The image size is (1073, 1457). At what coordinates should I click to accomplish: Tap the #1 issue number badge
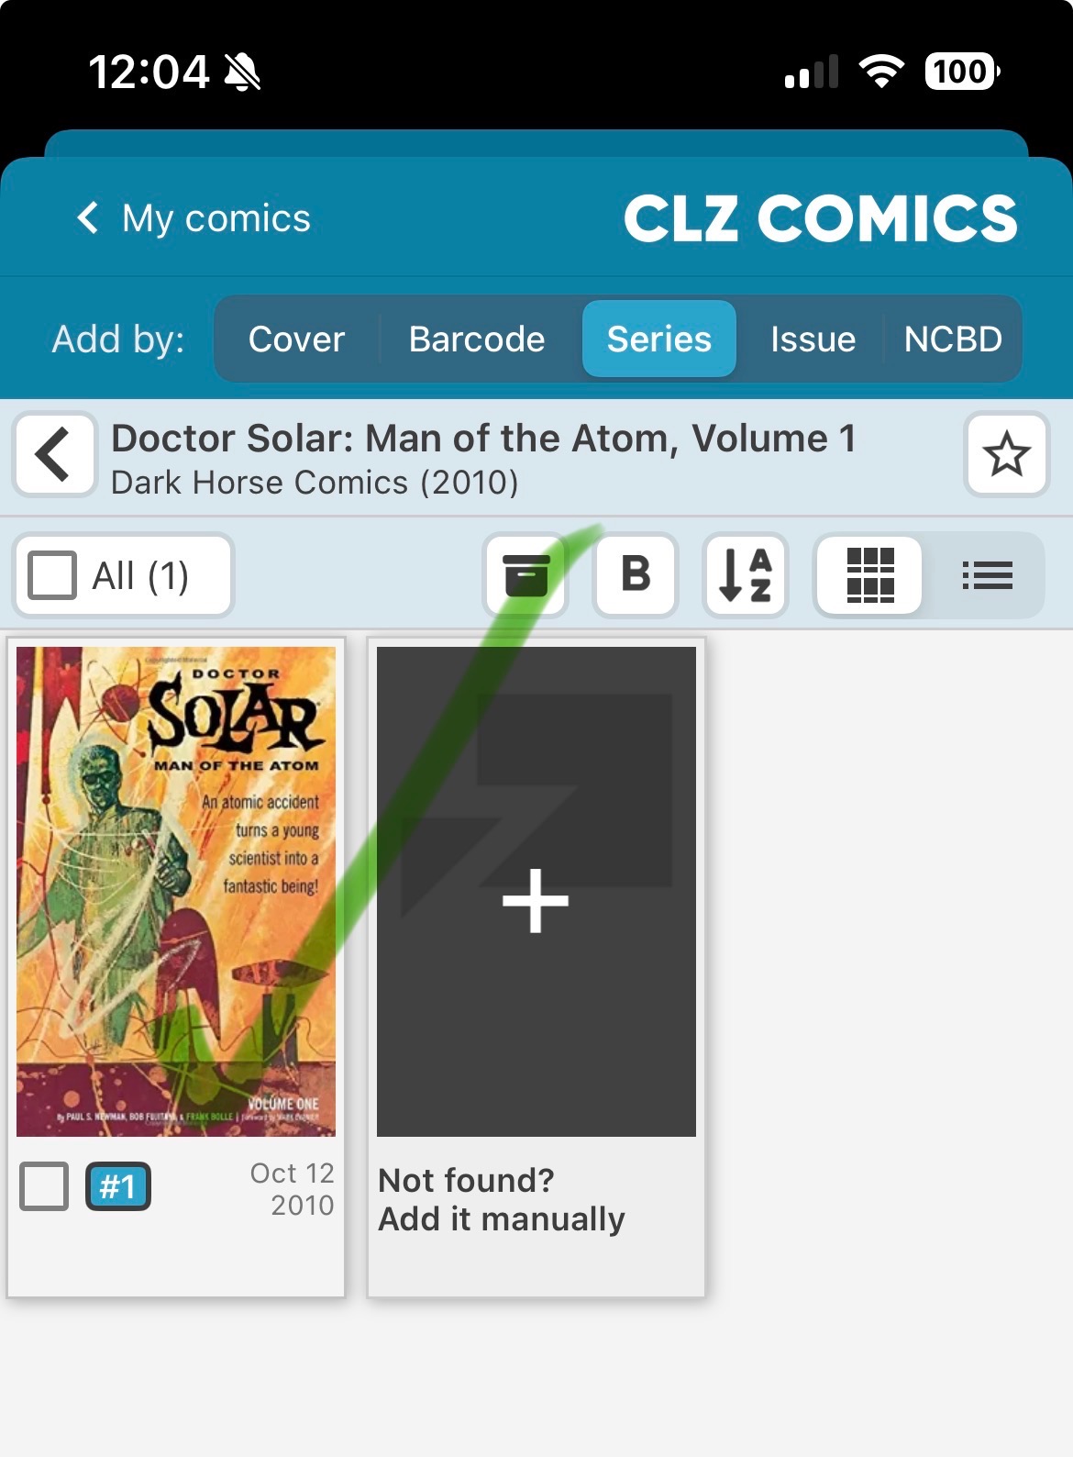click(x=118, y=1186)
